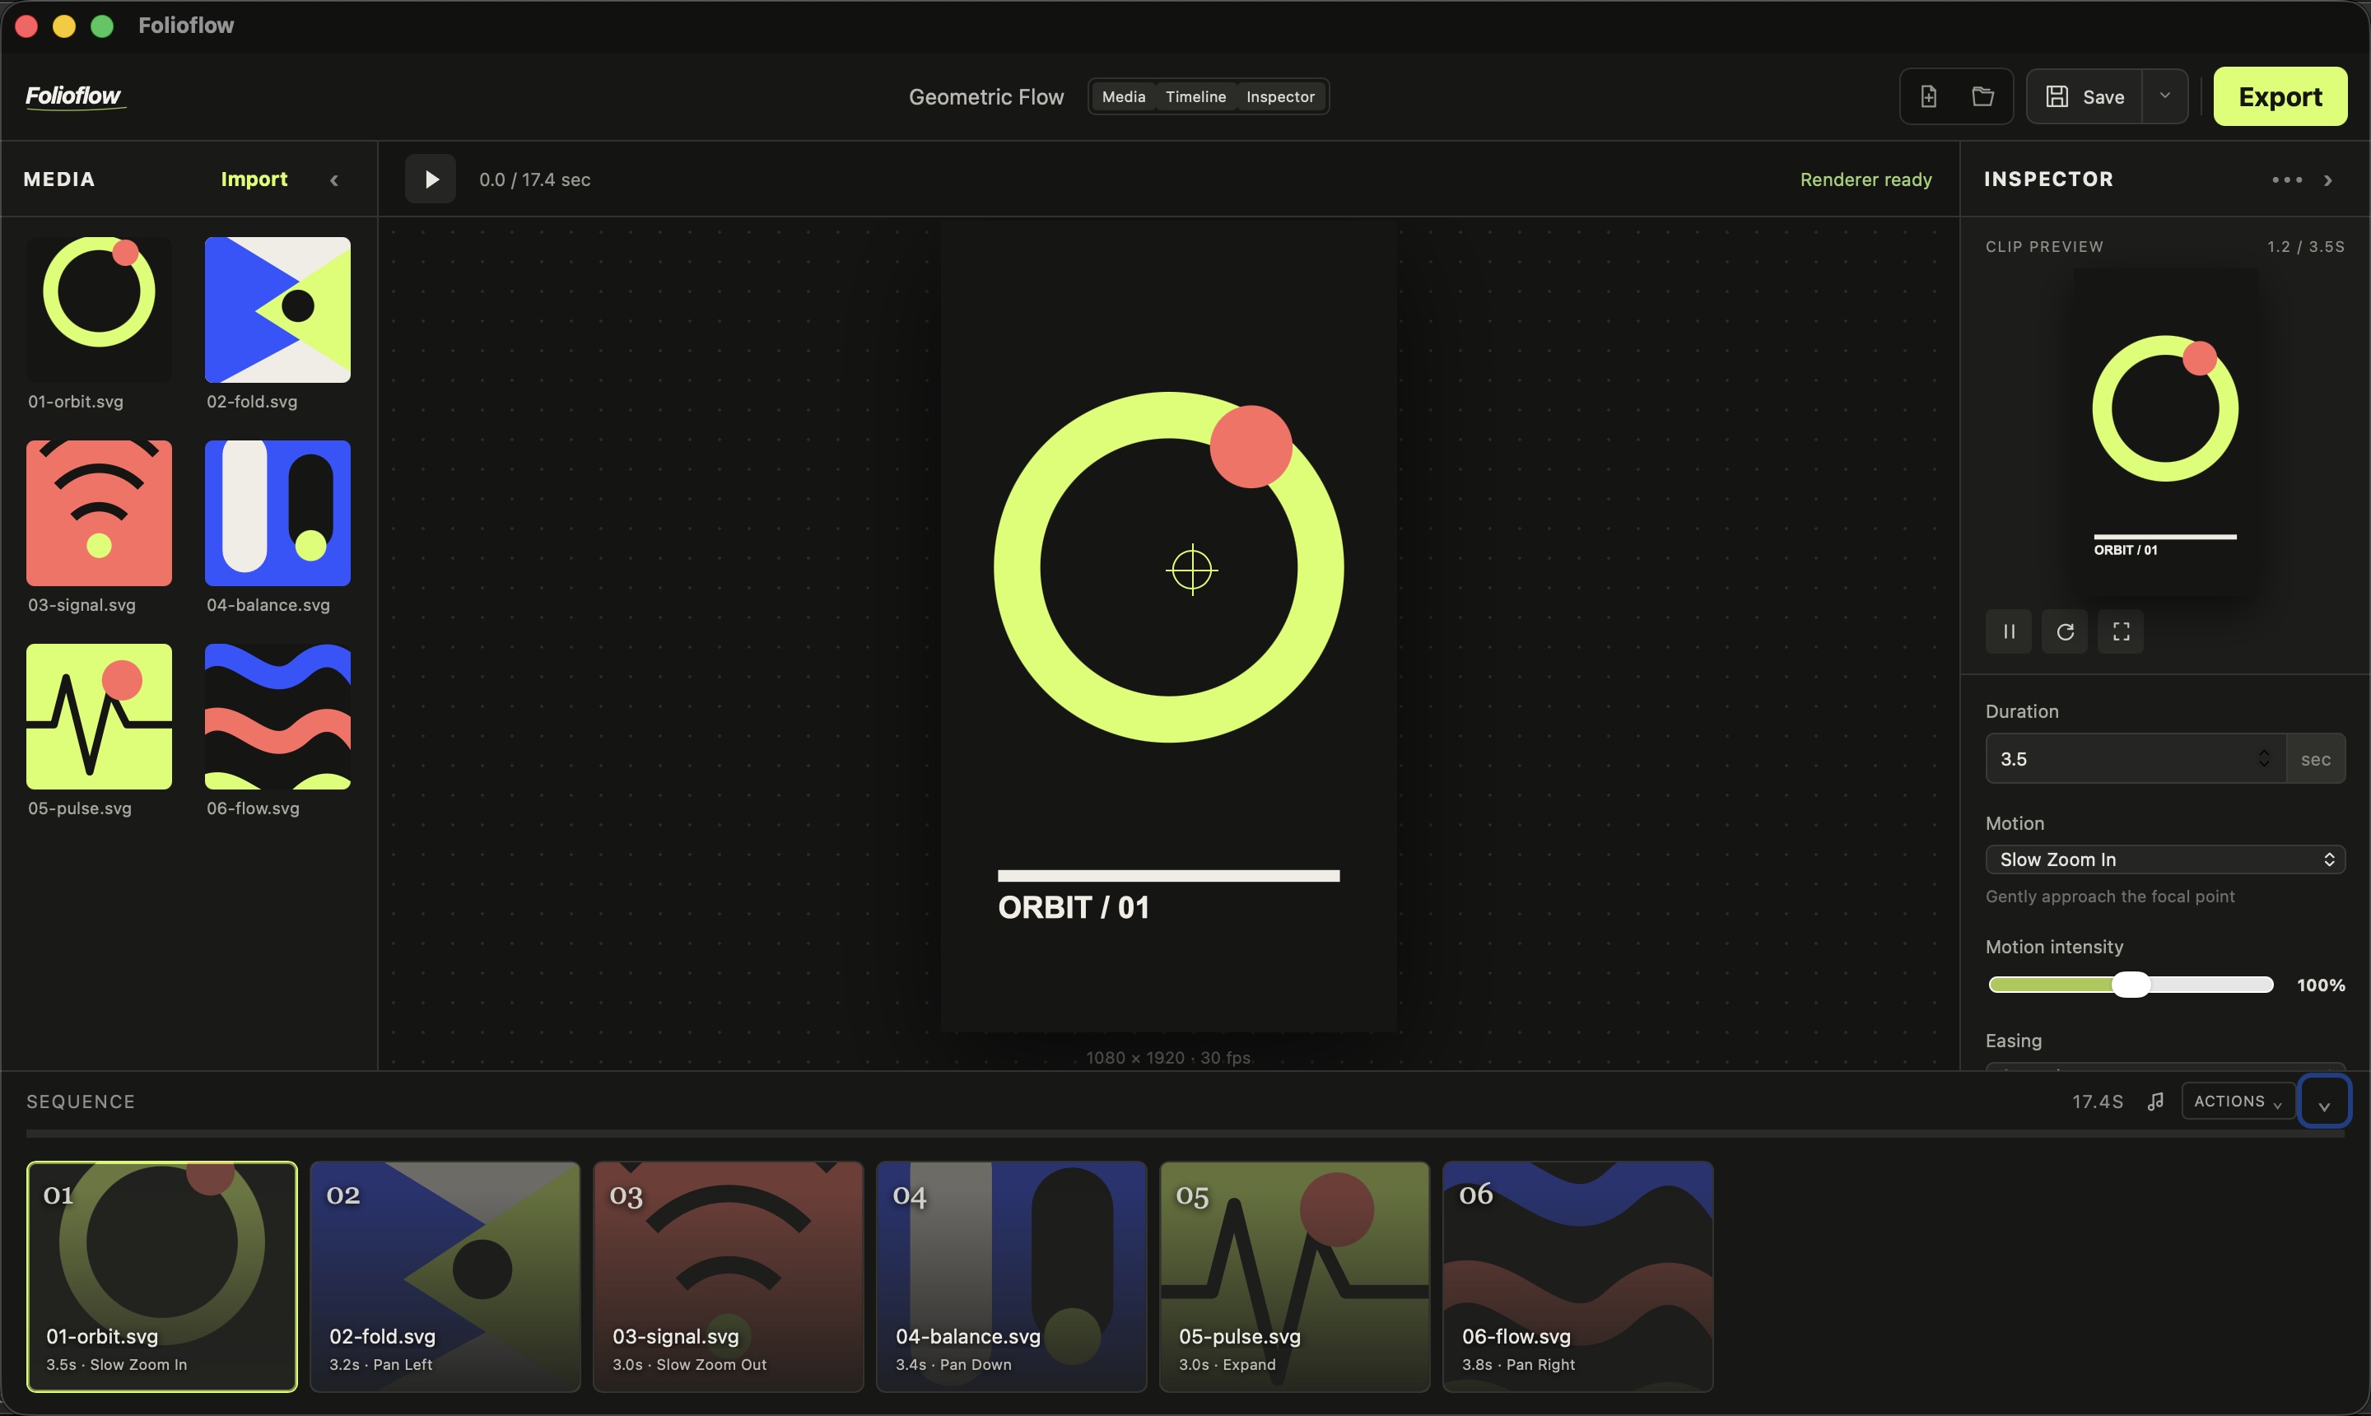Click the main canvas artwork ORBIT / 01

[x=1169, y=625]
